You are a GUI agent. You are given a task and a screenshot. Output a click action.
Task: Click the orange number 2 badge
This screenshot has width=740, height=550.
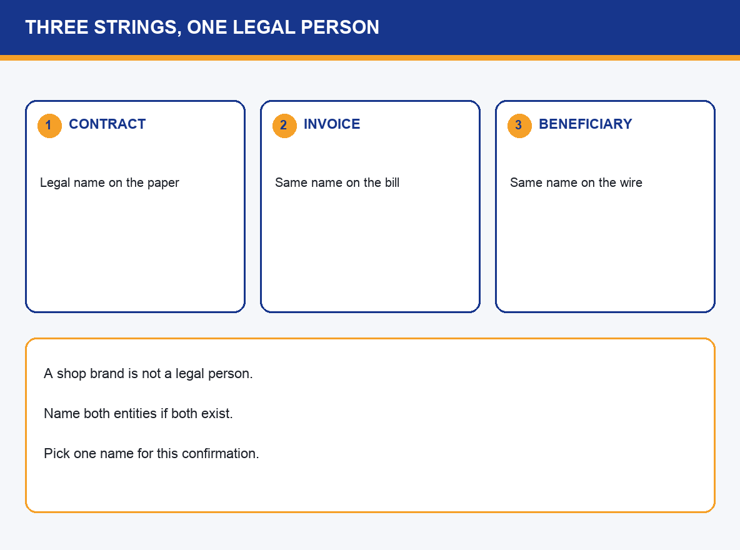coord(284,126)
